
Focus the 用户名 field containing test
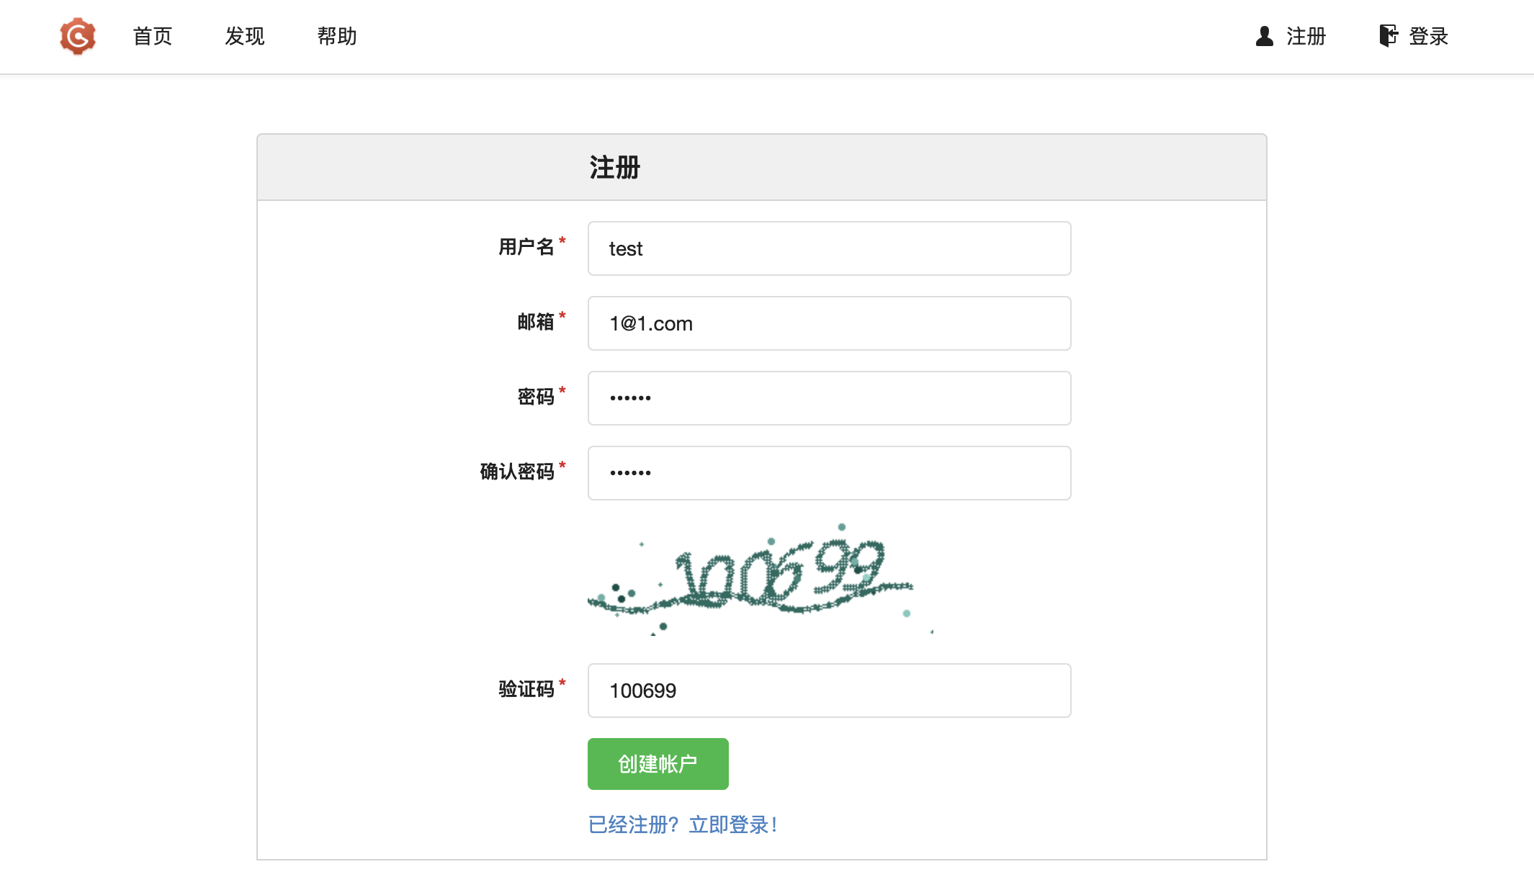click(829, 248)
